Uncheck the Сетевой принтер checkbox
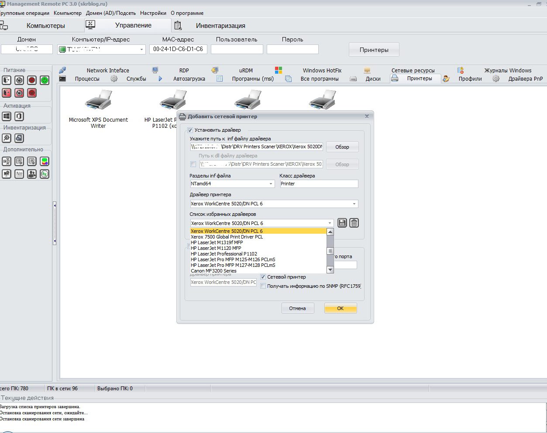 tap(263, 277)
